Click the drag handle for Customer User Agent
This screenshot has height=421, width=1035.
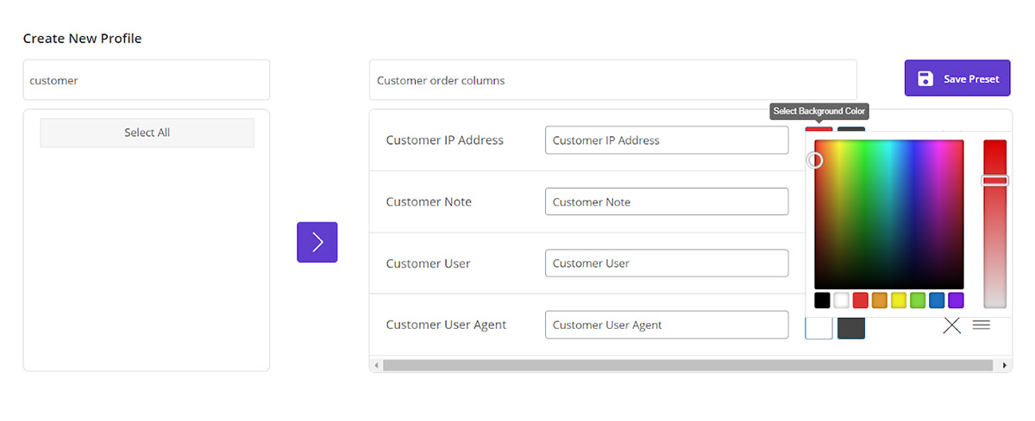point(981,325)
